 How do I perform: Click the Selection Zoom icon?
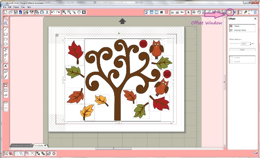click(74, 12)
